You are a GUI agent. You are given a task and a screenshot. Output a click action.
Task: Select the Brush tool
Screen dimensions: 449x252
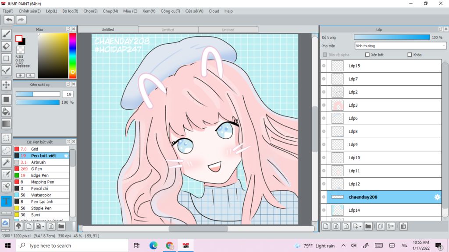6,34
